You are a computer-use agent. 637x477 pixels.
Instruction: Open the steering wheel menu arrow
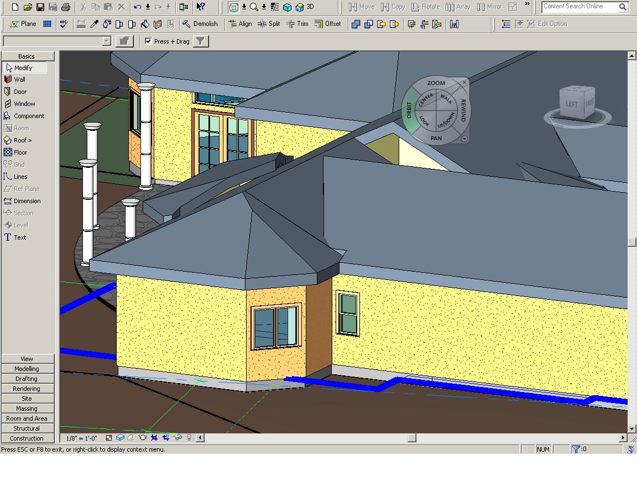point(464,139)
